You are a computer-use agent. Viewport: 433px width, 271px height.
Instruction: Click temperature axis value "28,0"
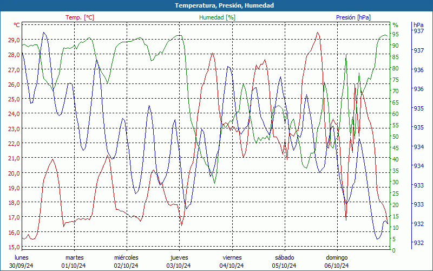pos(14,55)
